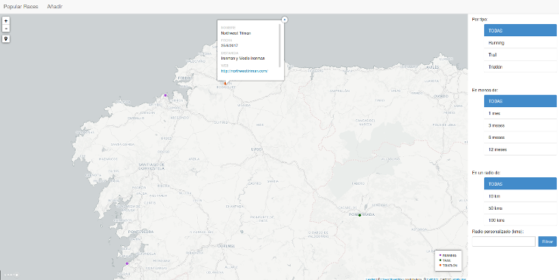Select Running type filter
Screen dimensions: 559x280
tap(520, 43)
